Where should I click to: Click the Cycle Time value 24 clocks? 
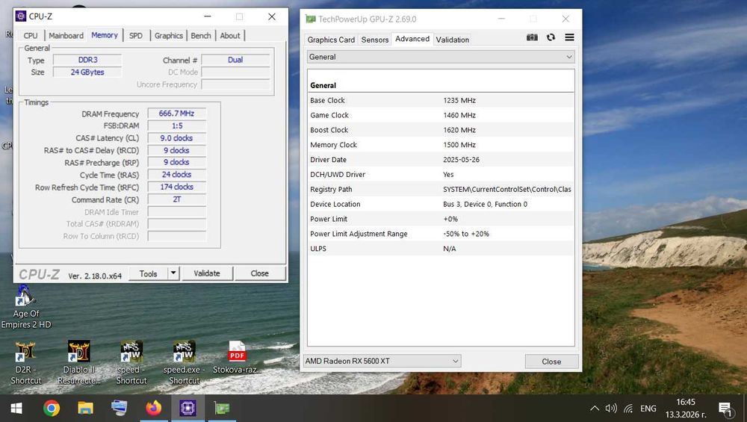pos(177,175)
